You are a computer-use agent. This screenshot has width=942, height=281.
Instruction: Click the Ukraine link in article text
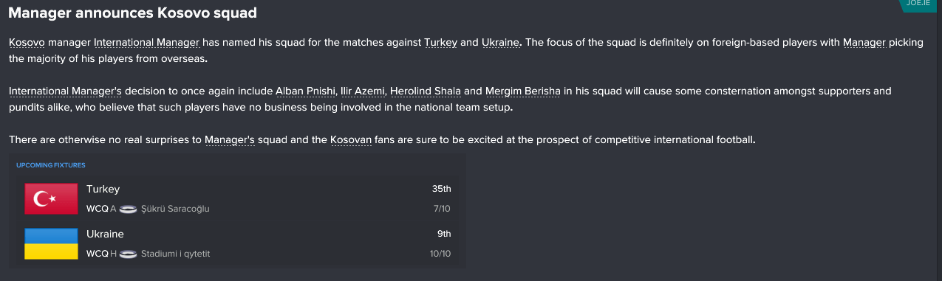pos(501,43)
